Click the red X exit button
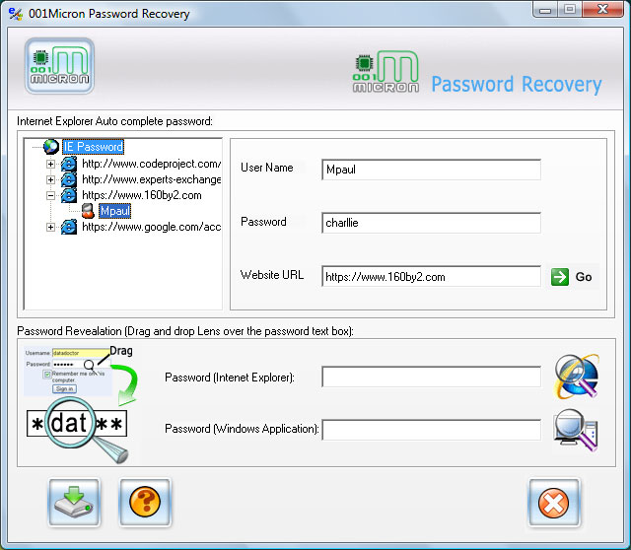631x550 pixels. (x=554, y=502)
